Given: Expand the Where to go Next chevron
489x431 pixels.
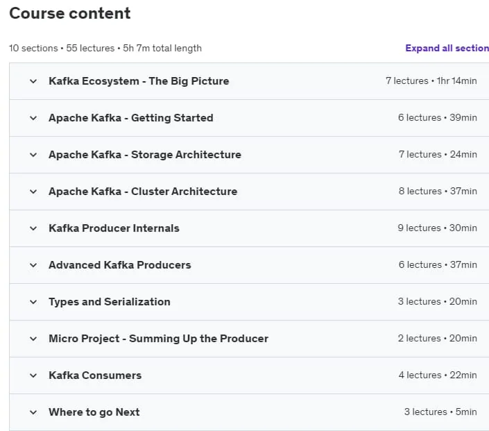Looking at the screenshot, I should 33,412.
